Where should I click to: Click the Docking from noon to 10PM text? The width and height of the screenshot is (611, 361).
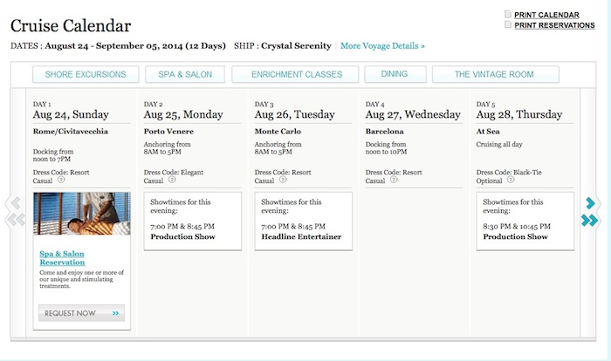[x=386, y=148]
